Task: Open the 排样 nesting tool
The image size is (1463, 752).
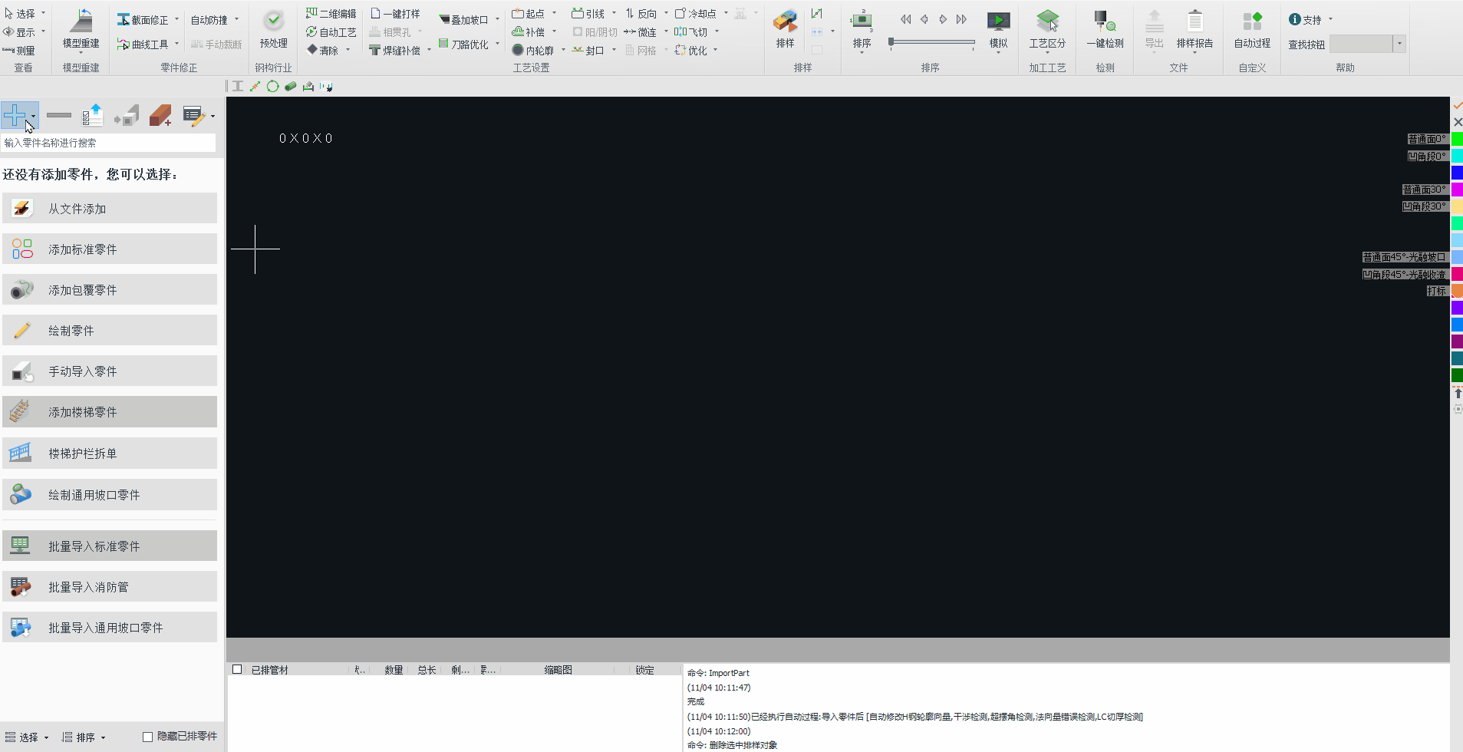Action: click(784, 23)
